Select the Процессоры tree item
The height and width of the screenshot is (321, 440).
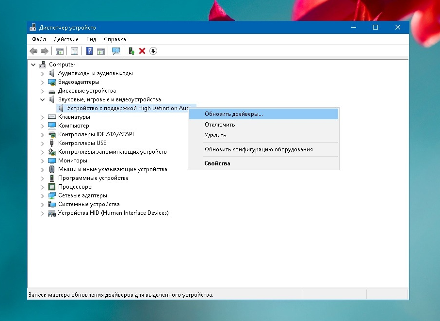tap(75, 187)
